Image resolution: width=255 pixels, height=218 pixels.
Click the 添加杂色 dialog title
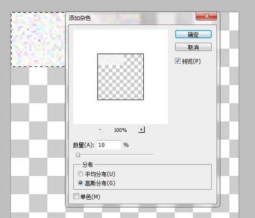80,18
